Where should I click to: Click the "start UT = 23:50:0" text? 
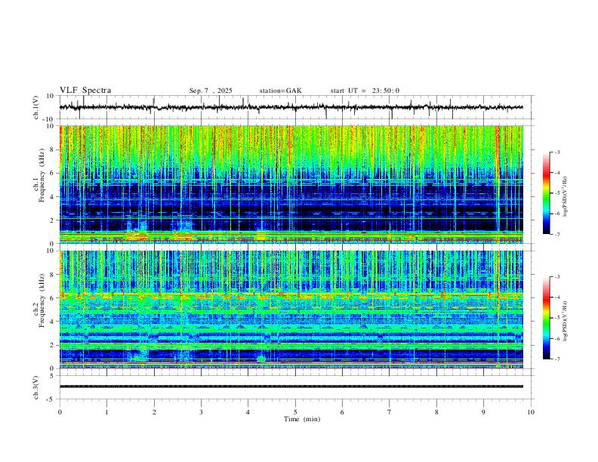click(x=365, y=91)
